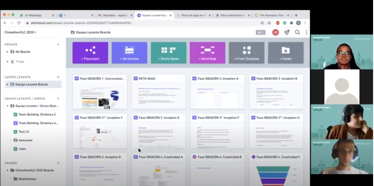The image size is (374, 186).
Task: Open the browser extensions puzzle icon
Action: point(291,23)
